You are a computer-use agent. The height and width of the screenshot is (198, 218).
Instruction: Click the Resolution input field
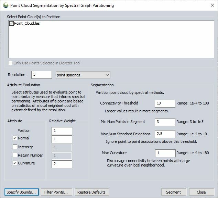tap(42, 75)
